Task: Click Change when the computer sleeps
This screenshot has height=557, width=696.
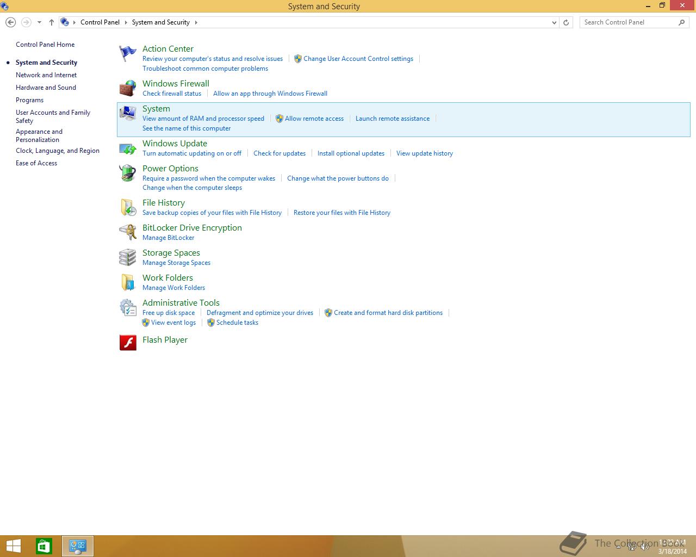Action: pos(192,188)
